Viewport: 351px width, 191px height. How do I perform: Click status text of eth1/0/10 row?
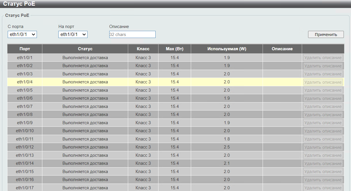coord(85,131)
